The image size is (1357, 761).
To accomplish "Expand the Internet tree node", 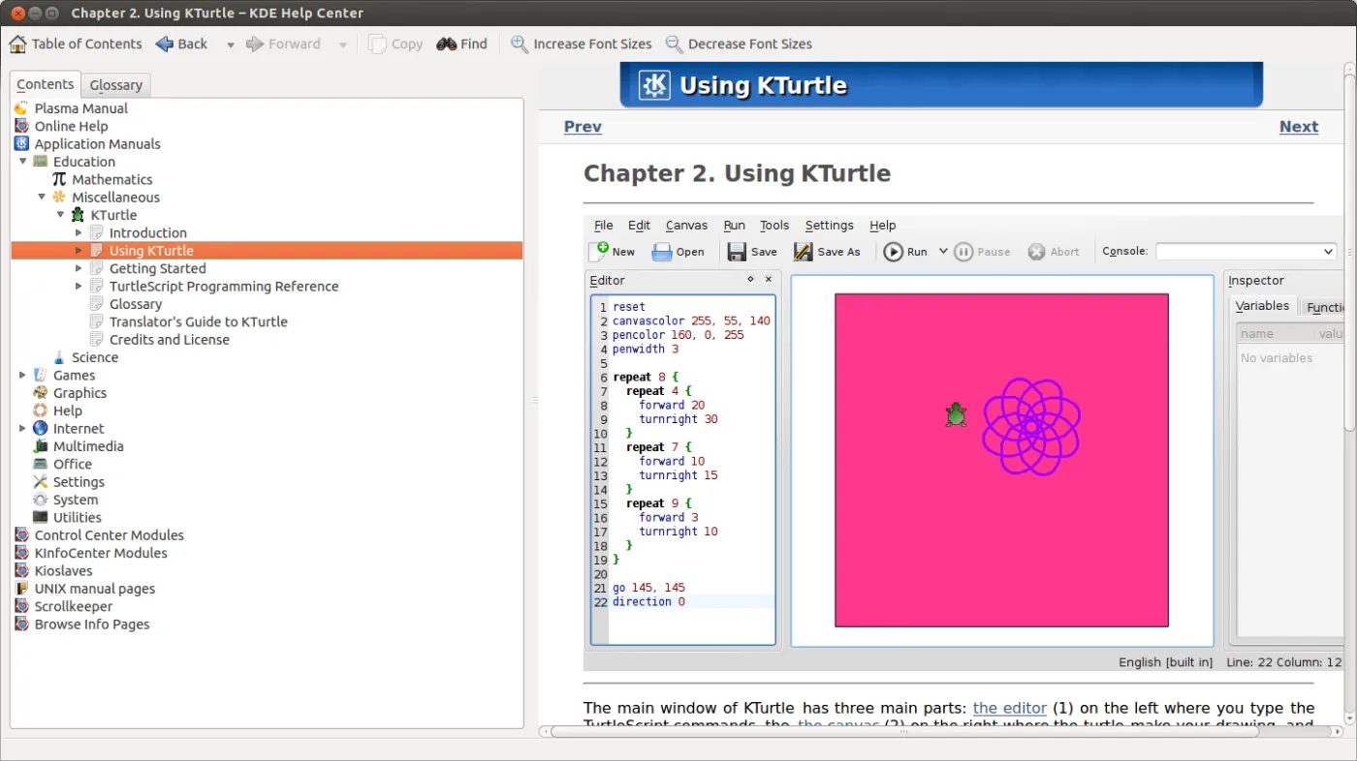I will pyautogui.click(x=23, y=428).
